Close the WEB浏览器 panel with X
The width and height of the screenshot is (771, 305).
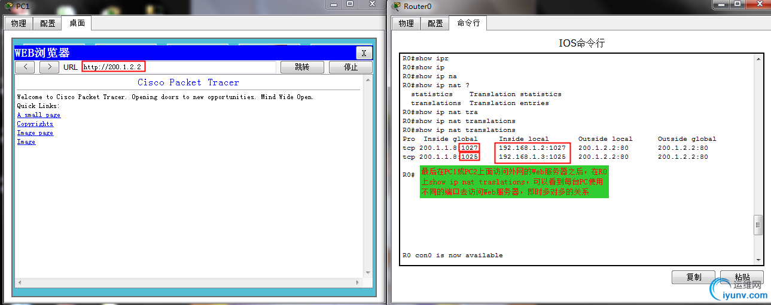tap(364, 53)
